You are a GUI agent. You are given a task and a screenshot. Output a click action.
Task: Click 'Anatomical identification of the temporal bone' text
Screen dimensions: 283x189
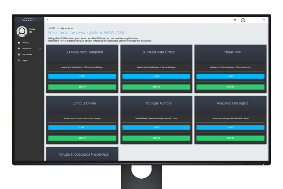pyautogui.click(x=82, y=67)
